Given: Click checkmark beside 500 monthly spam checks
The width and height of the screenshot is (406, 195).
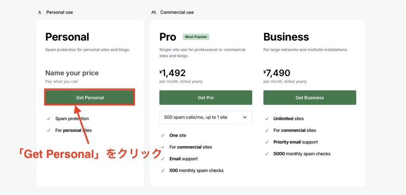Looking at the screenshot, I should click(x=163, y=170).
